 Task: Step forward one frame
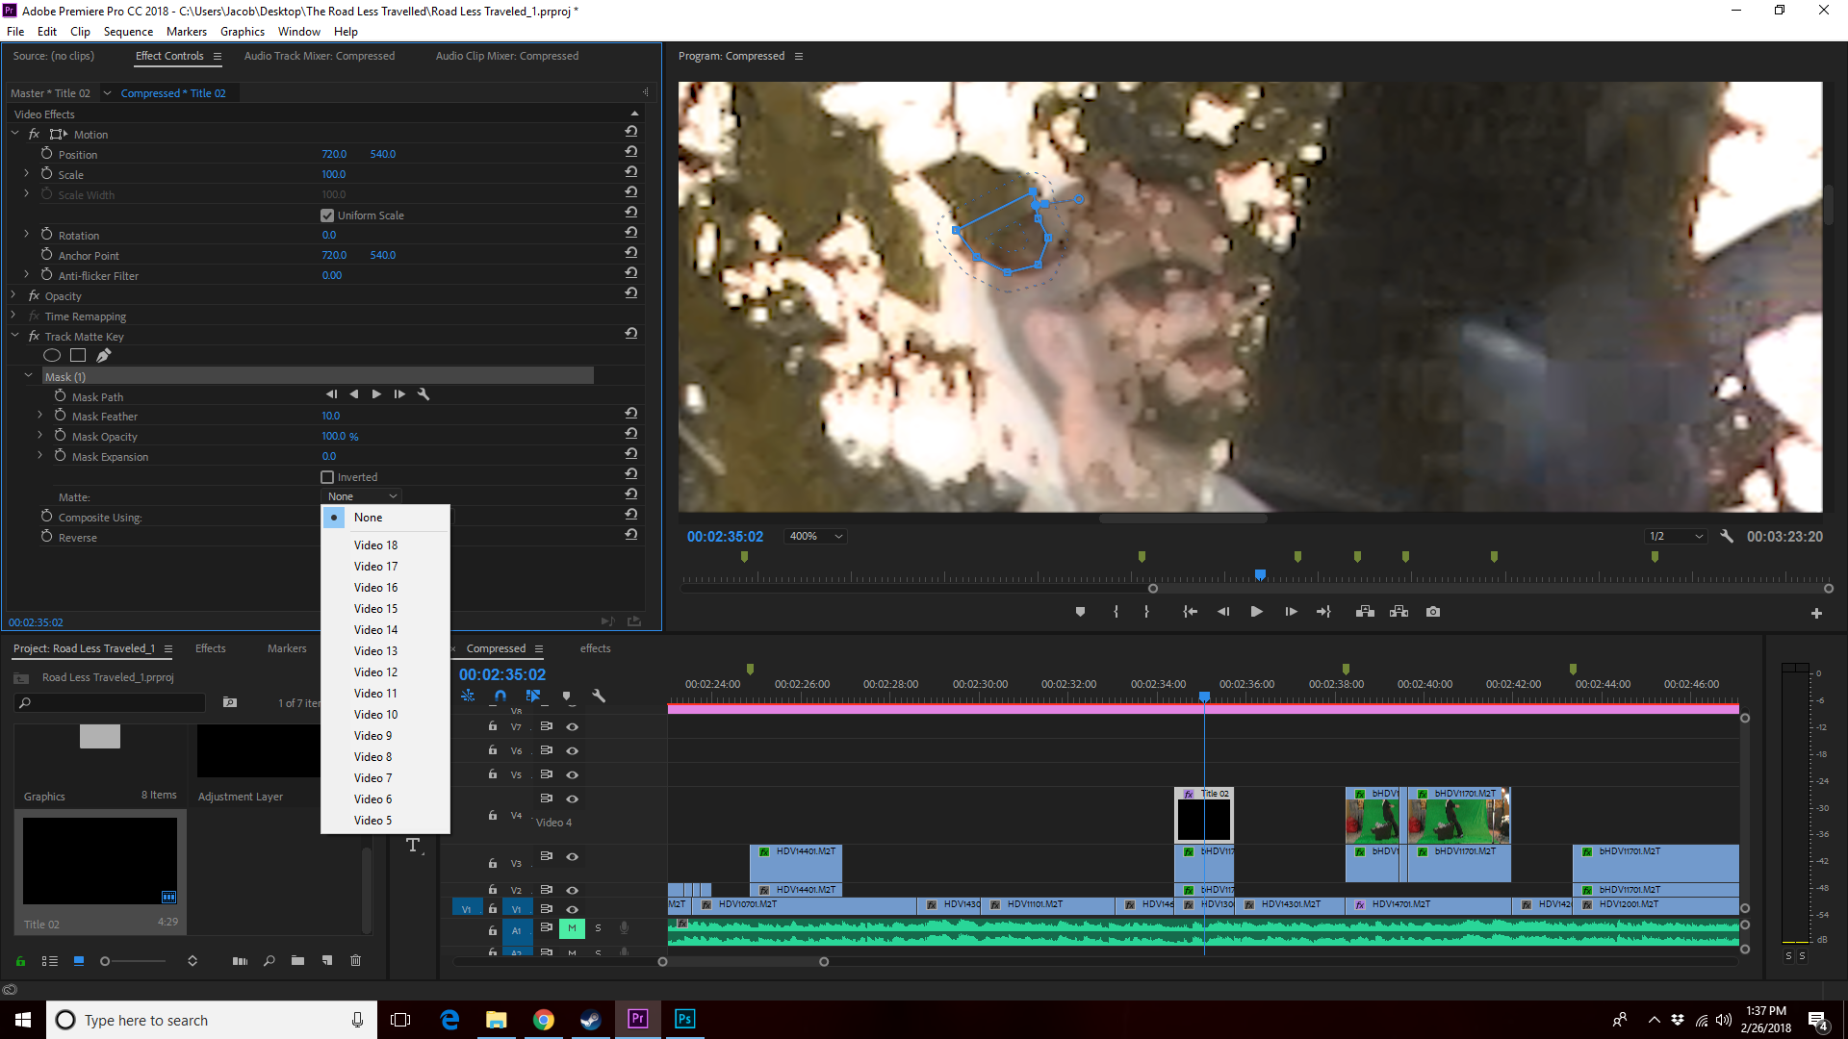(x=1291, y=612)
